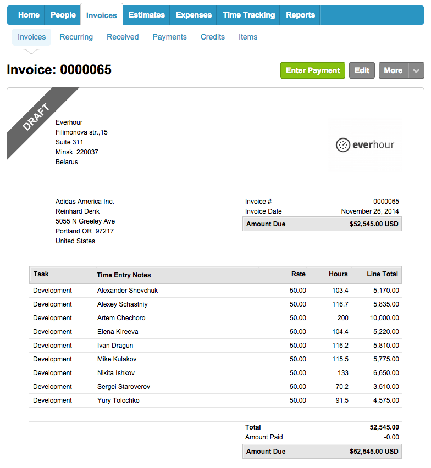431x468 pixels.
Task: Click the Time Entry Notes column header
Action: point(124,275)
